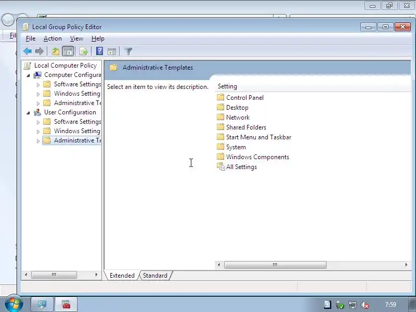Switch to the Extended tab
The width and height of the screenshot is (416, 312).
pos(122,276)
